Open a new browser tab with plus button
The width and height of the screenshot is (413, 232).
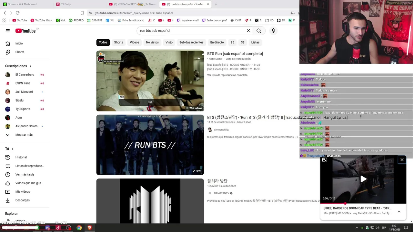(216, 4)
